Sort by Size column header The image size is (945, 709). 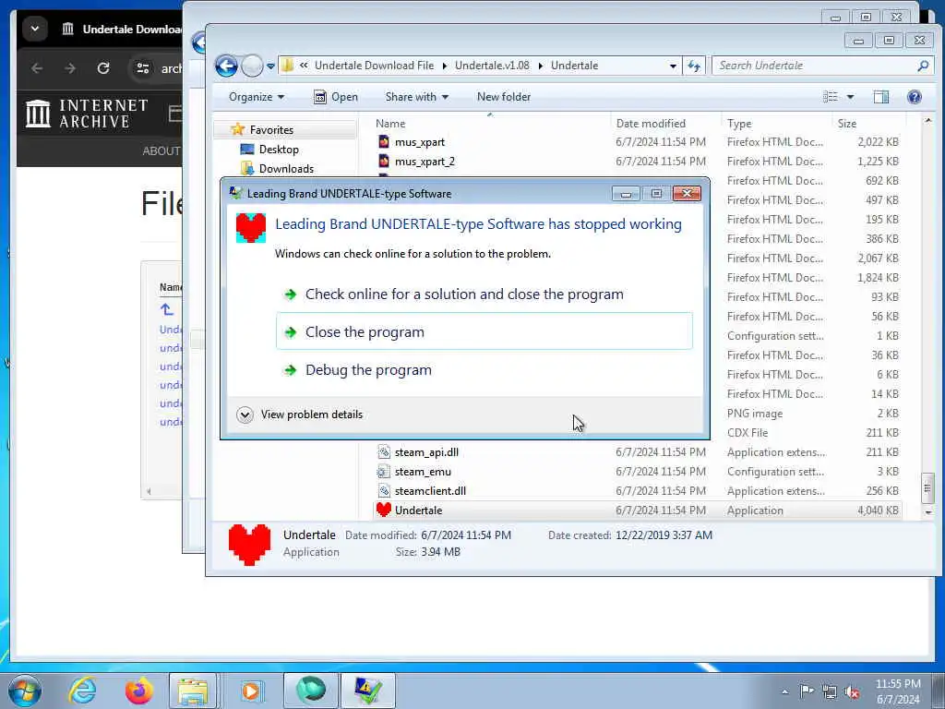pos(847,124)
